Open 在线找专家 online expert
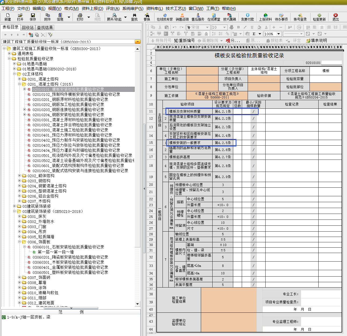 165,17
